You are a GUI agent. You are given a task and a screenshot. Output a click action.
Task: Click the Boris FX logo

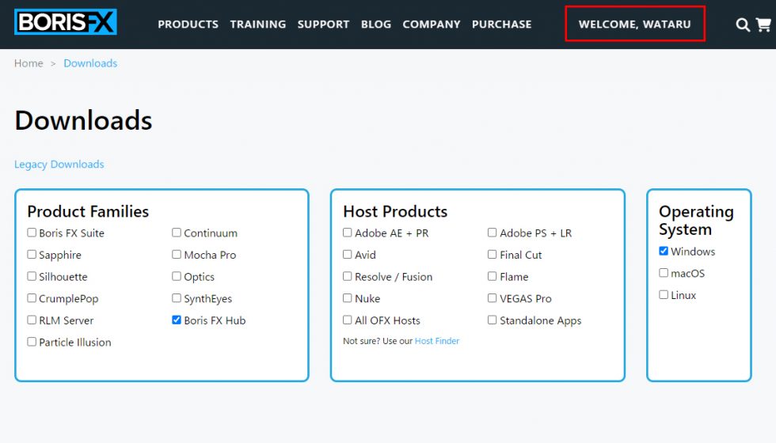[65, 22]
